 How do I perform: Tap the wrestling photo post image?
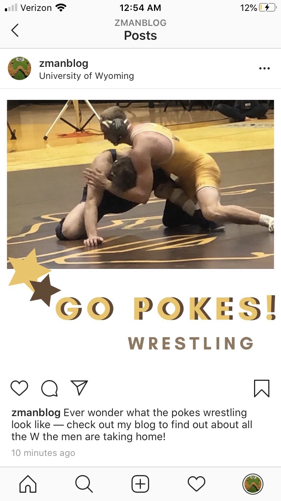pos(140,184)
